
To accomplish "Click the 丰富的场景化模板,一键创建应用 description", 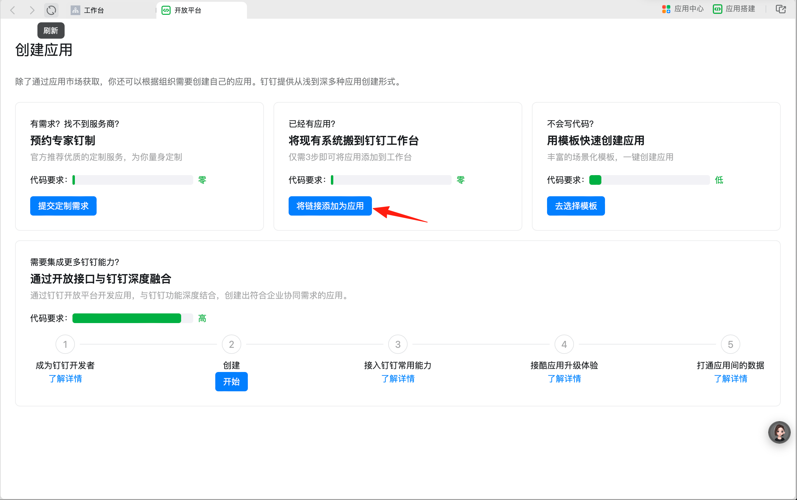I will [610, 157].
